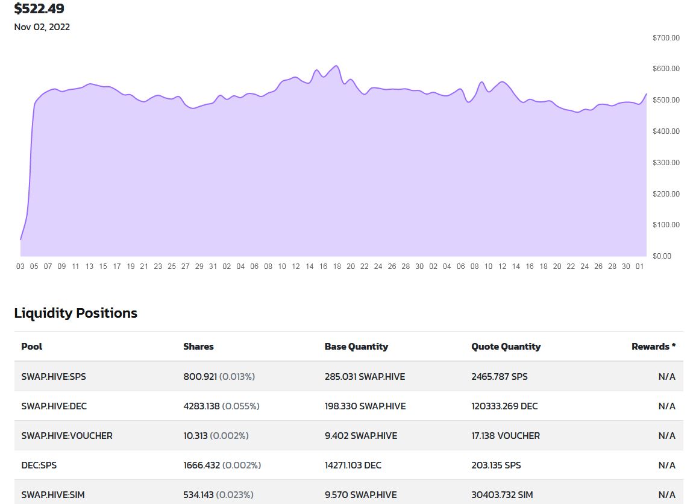Select quote quantity "17.138 VOUCHER"
This screenshot has width=696, height=504.
pyautogui.click(x=506, y=436)
